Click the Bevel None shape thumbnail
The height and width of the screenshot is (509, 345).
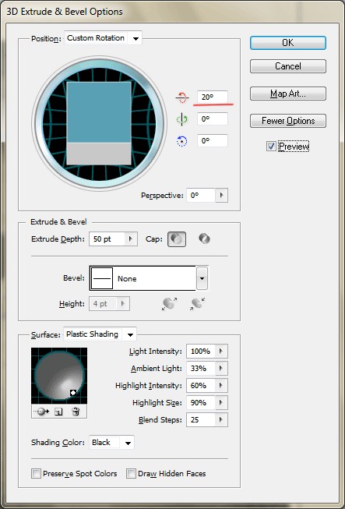coord(102,278)
